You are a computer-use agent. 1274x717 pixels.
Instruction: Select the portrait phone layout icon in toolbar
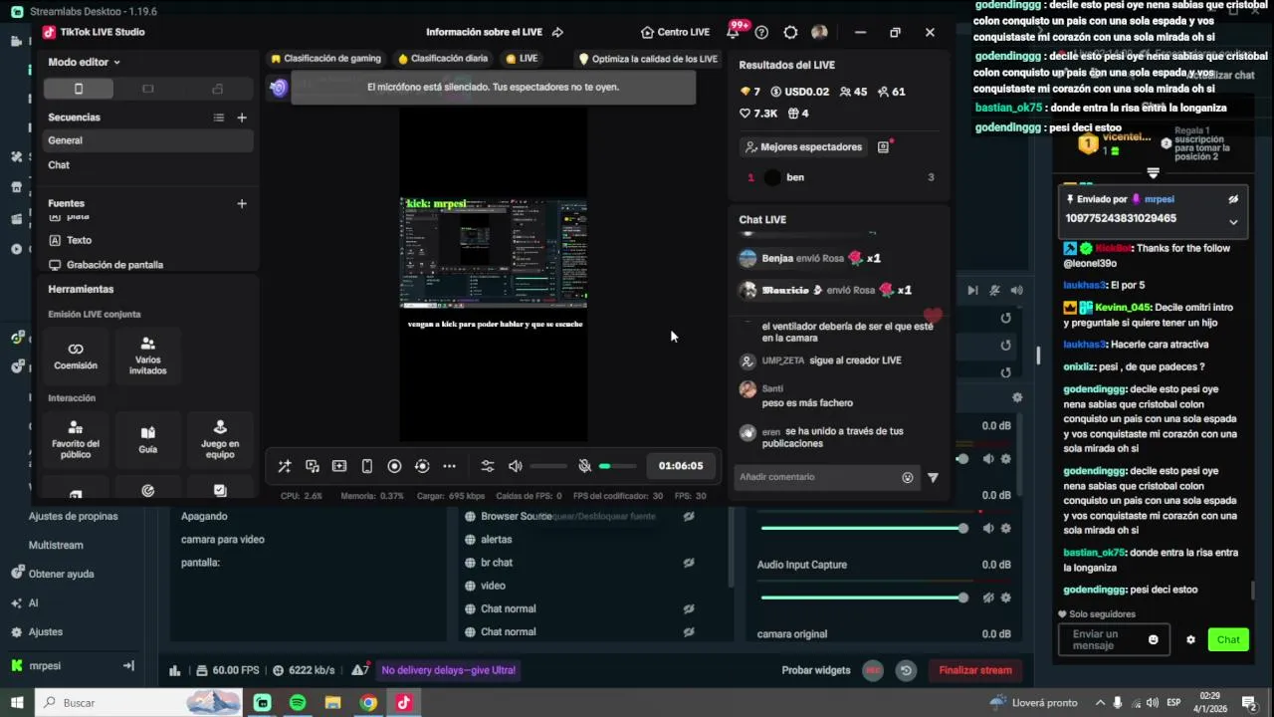pos(366,466)
